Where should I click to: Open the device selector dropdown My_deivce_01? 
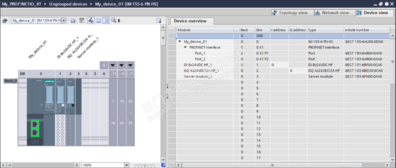pyautogui.click(x=64, y=21)
